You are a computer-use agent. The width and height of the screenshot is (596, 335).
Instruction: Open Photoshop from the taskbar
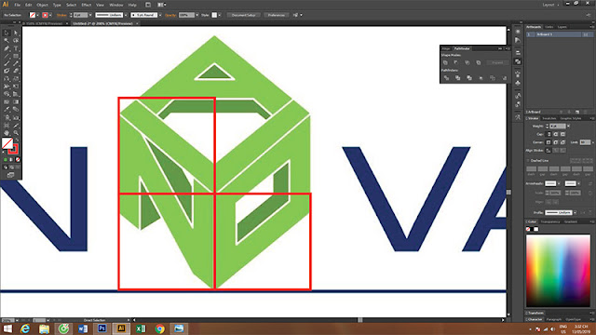coord(102,328)
